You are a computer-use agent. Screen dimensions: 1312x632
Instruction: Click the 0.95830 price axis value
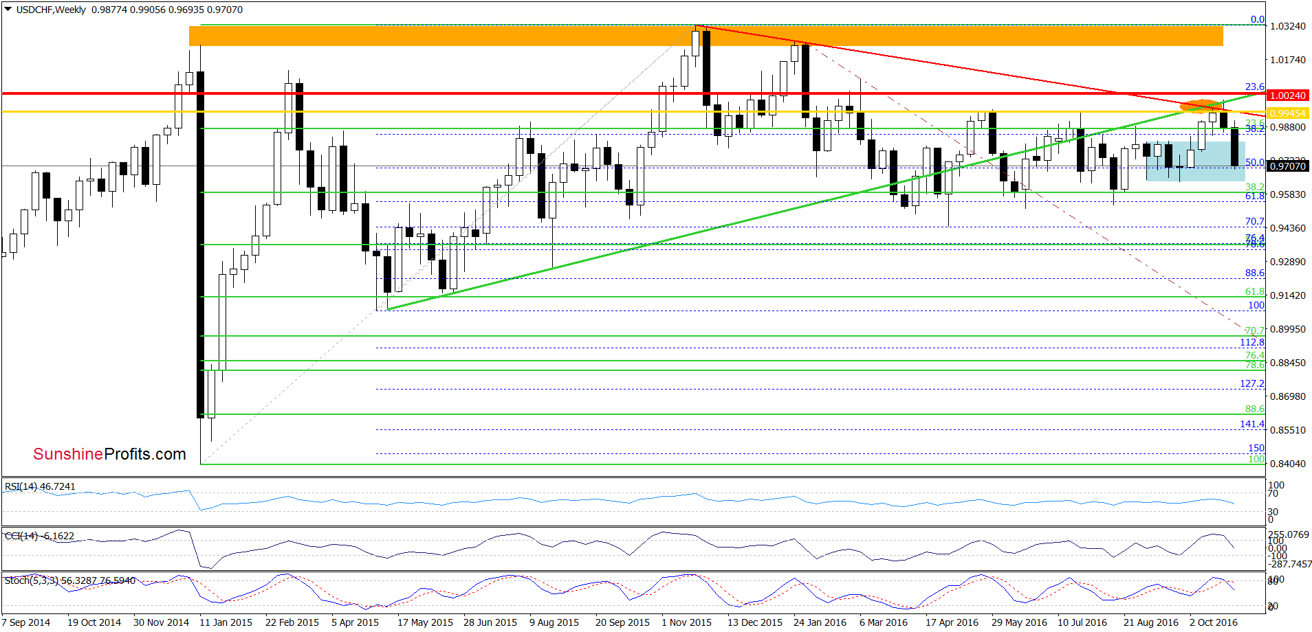click(x=1288, y=194)
